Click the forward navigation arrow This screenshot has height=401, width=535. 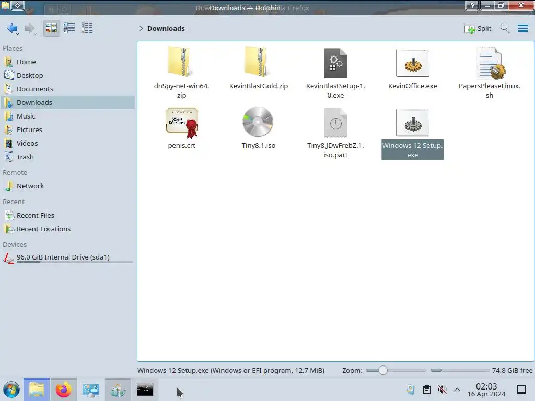(30, 28)
